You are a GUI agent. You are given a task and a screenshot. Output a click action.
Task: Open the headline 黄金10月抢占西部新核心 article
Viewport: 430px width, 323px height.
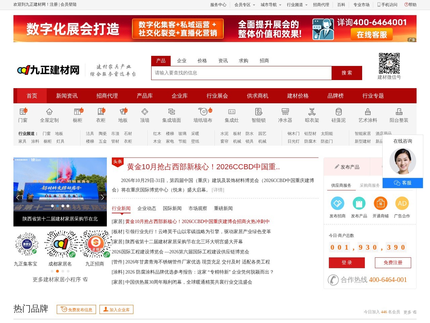[x=203, y=167]
